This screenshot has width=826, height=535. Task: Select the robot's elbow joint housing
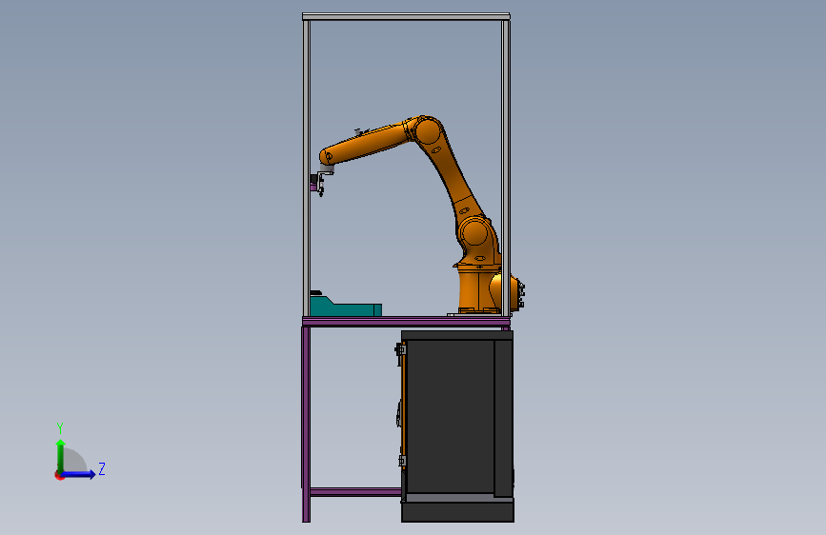pos(426,130)
